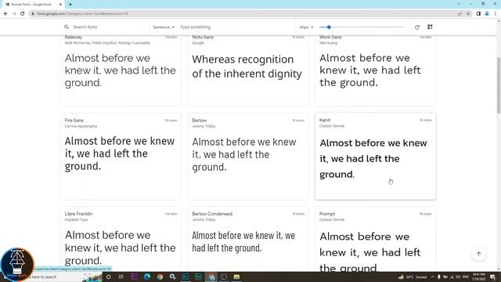Click the page vertical scrollbar thumb
501x282 pixels.
tap(499, 85)
